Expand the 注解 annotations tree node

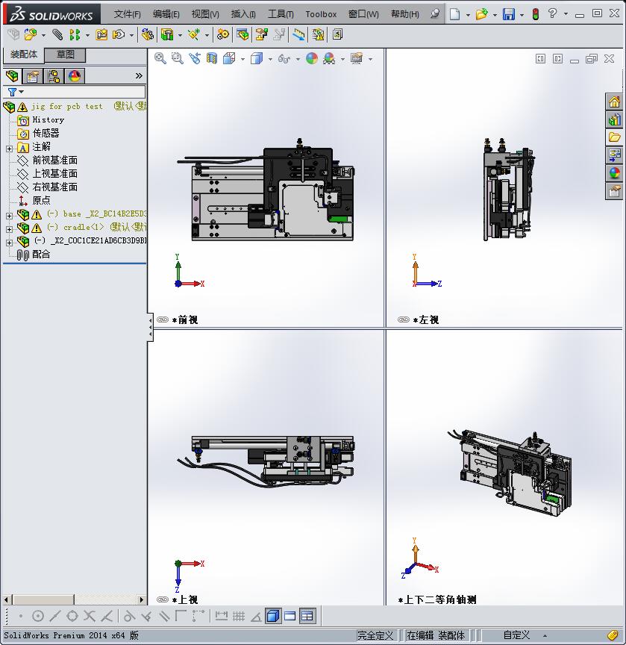[x=9, y=148]
